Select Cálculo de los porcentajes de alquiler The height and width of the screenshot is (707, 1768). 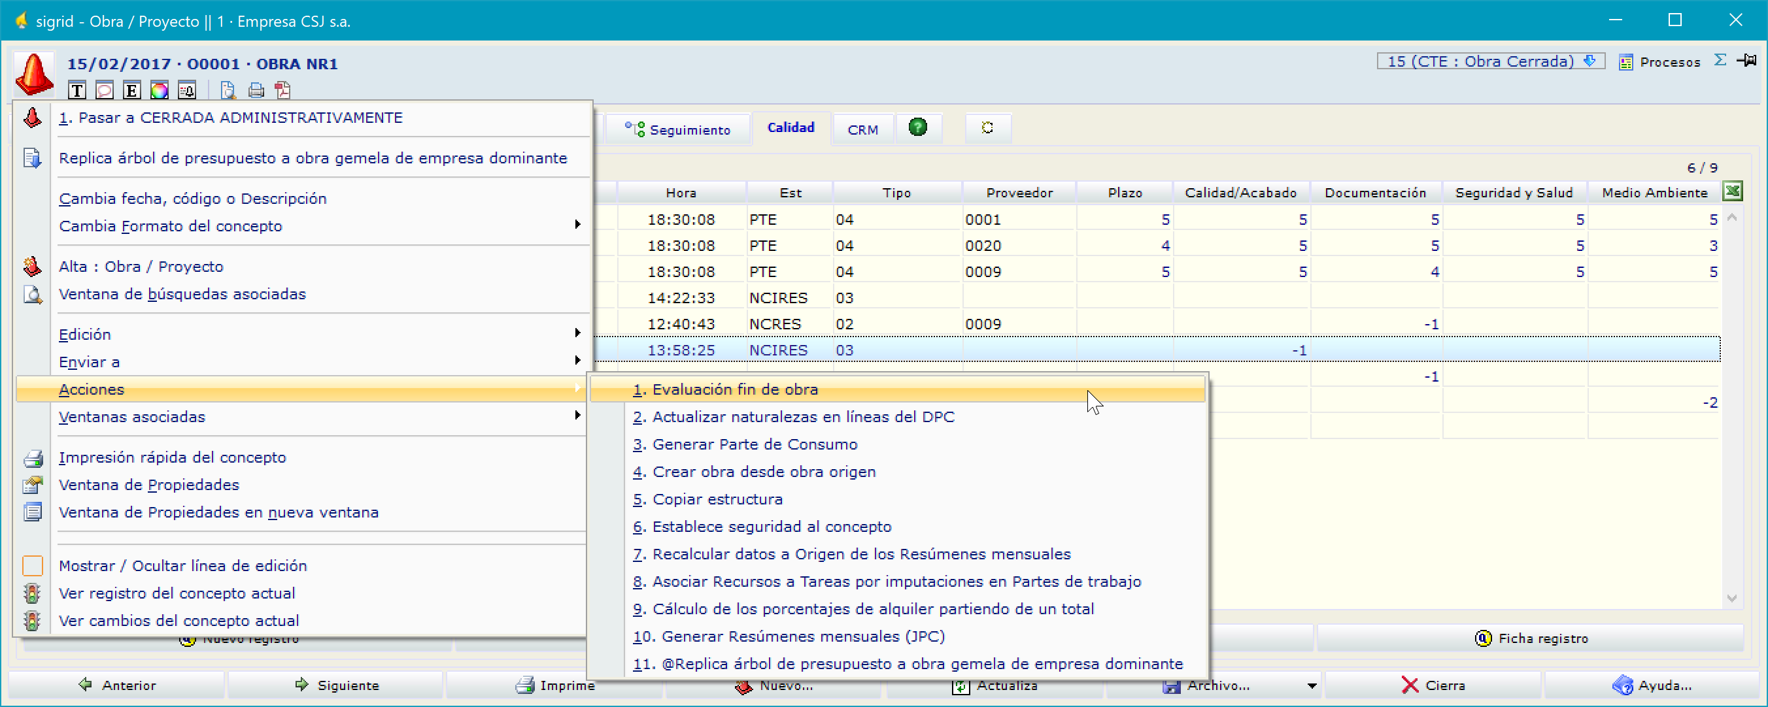(x=898, y=609)
